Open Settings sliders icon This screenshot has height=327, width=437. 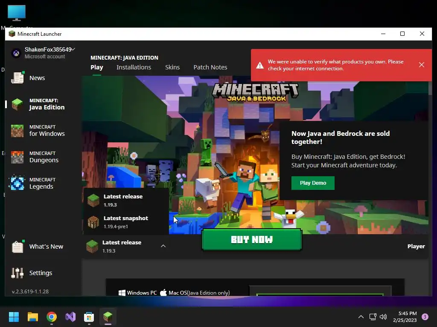click(x=17, y=273)
